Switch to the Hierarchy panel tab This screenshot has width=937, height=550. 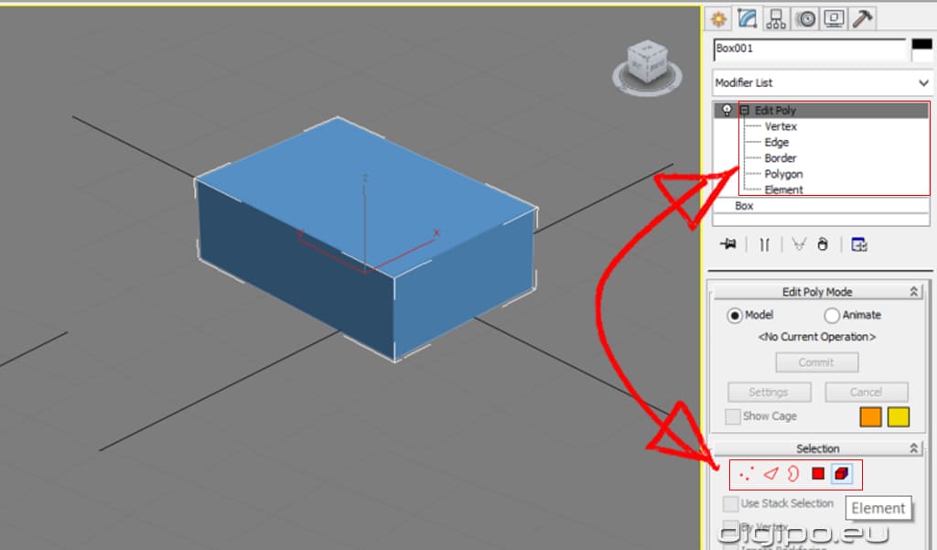click(x=776, y=18)
